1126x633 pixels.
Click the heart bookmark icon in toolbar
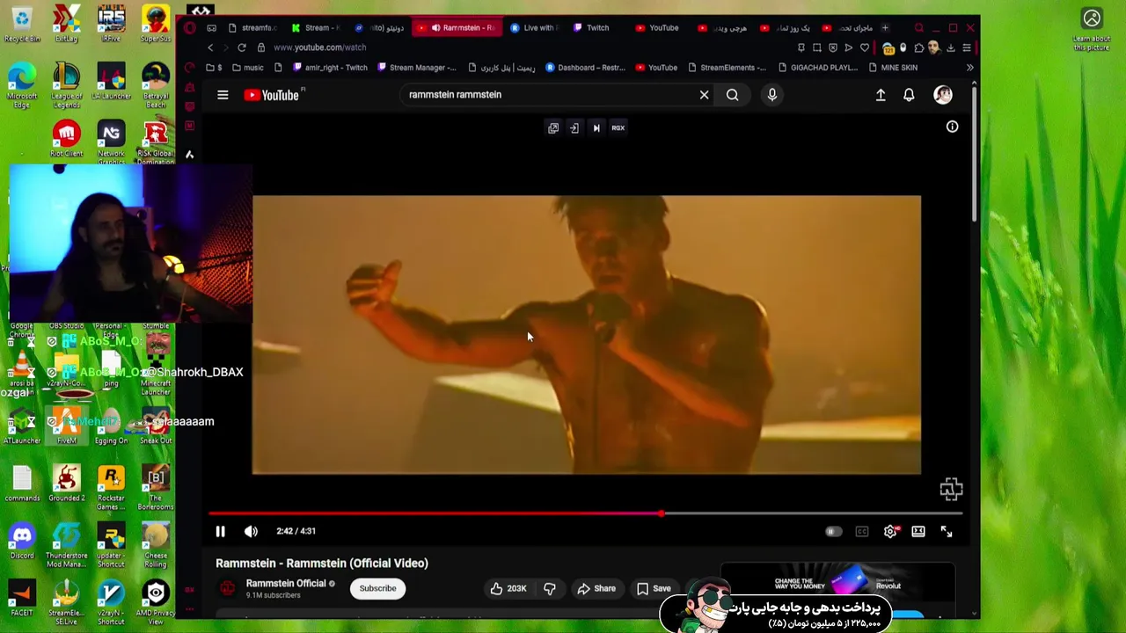(864, 47)
